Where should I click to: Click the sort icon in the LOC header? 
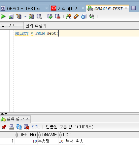[60, 135]
